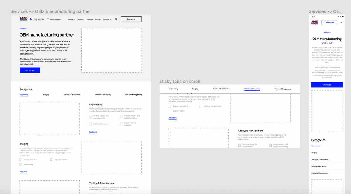
Task: Click the outlined Get a quote button in mobile header
Action: pyautogui.click(x=329, y=22)
